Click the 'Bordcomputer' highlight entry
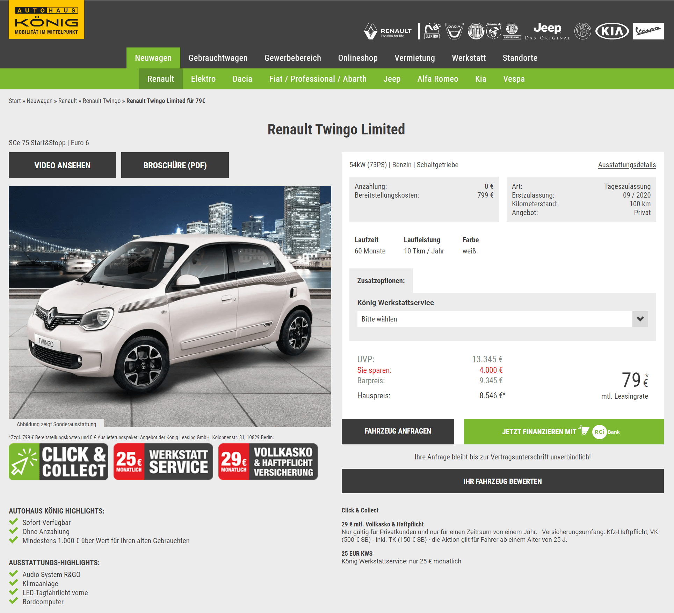Image resolution: width=674 pixels, height=613 pixels. click(x=43, y=602)
